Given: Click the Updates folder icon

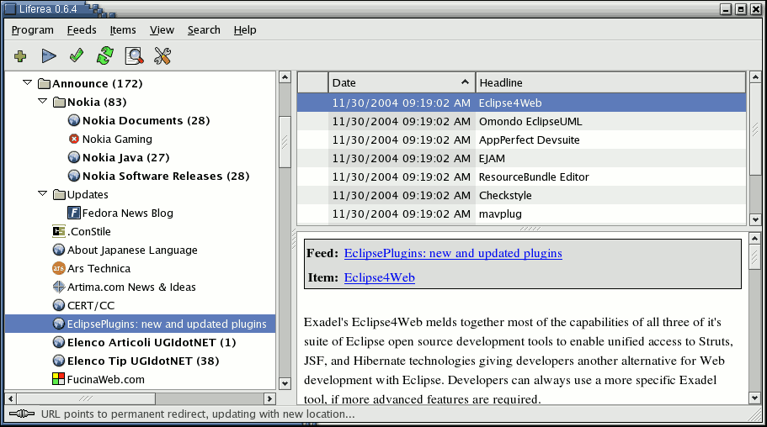Looking at the screenshot, I should (59, 194).
